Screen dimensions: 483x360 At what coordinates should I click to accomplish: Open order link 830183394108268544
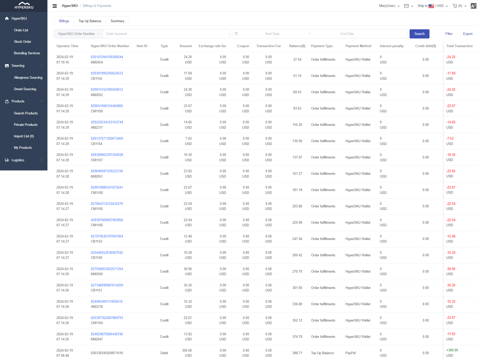pos(107,57)
